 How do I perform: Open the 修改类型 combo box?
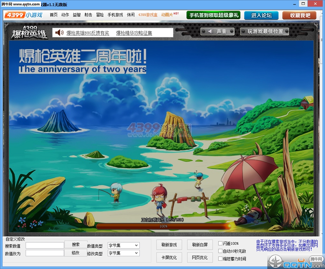click(123, 253)
